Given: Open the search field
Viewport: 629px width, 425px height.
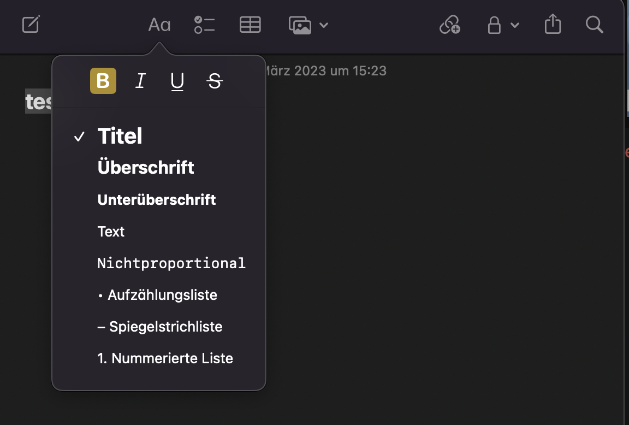Looking at the screenshot, I should [594, 25].
